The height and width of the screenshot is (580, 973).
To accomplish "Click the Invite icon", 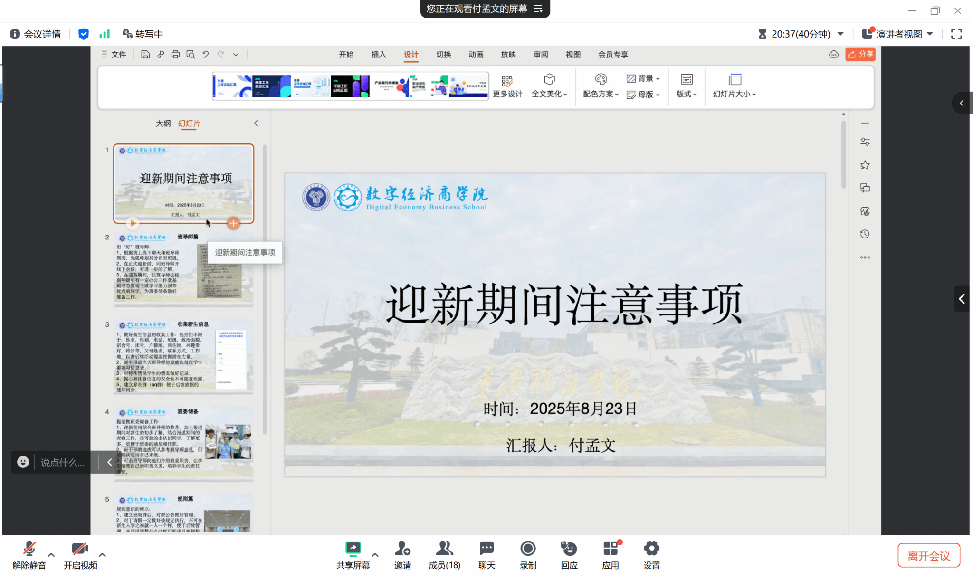I will pyautogui.click(x=402, y=549).
